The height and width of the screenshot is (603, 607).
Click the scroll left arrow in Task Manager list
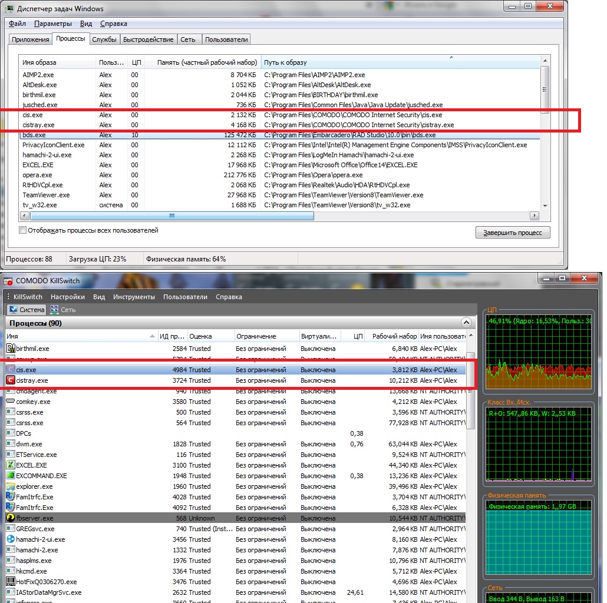coord(25,216)
